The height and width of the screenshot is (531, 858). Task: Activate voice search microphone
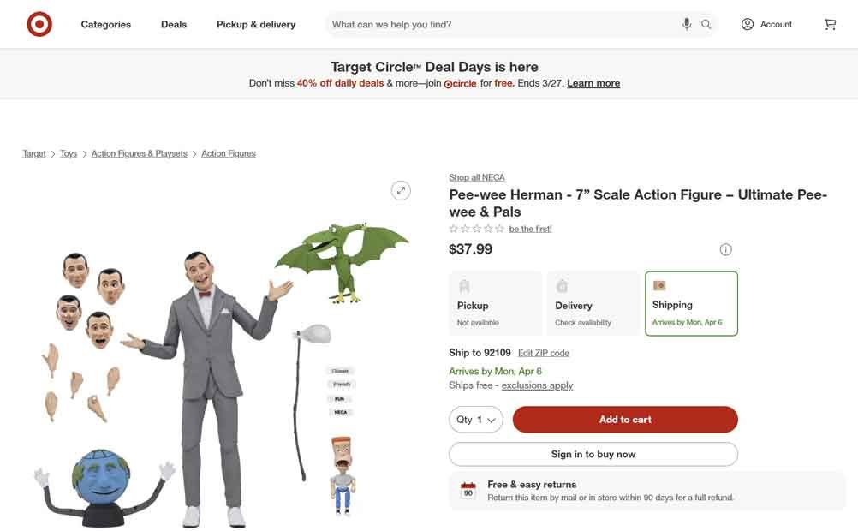click(685, 23)
